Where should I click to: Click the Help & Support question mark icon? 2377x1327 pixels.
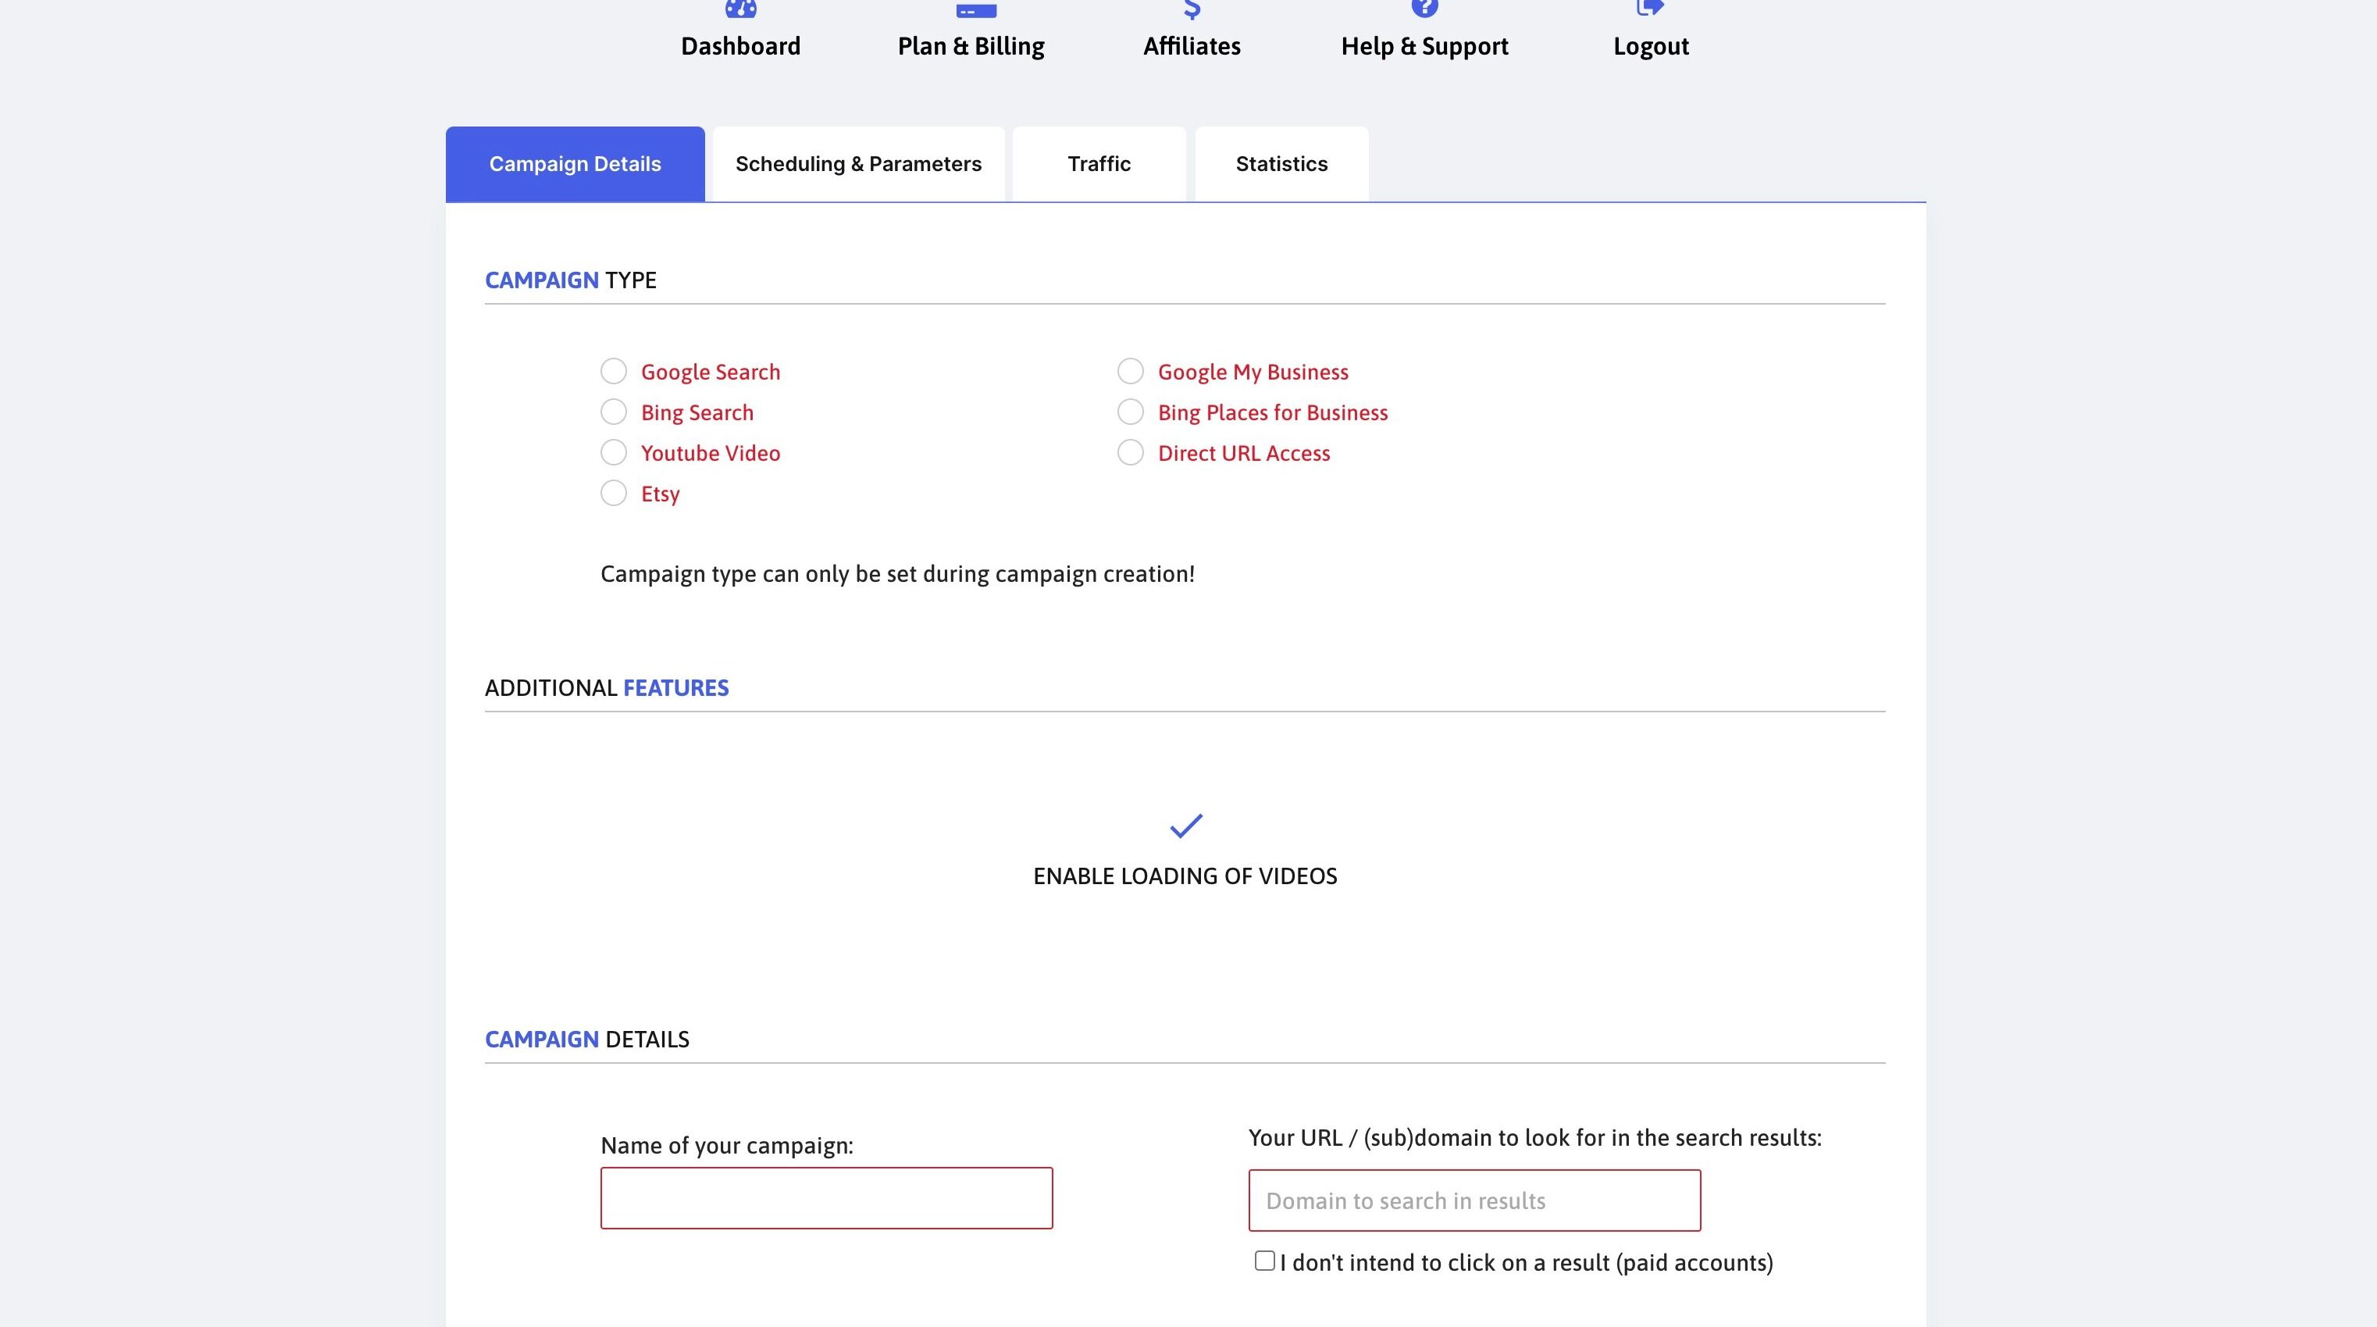1424,9
